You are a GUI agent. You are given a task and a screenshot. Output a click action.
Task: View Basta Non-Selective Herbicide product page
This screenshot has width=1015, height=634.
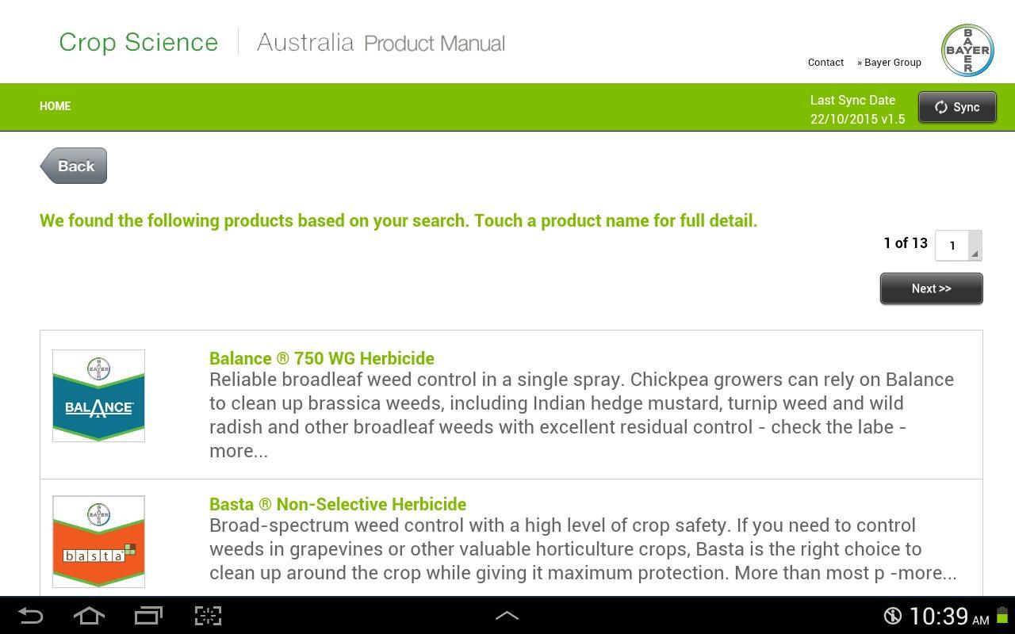[338, 504]
